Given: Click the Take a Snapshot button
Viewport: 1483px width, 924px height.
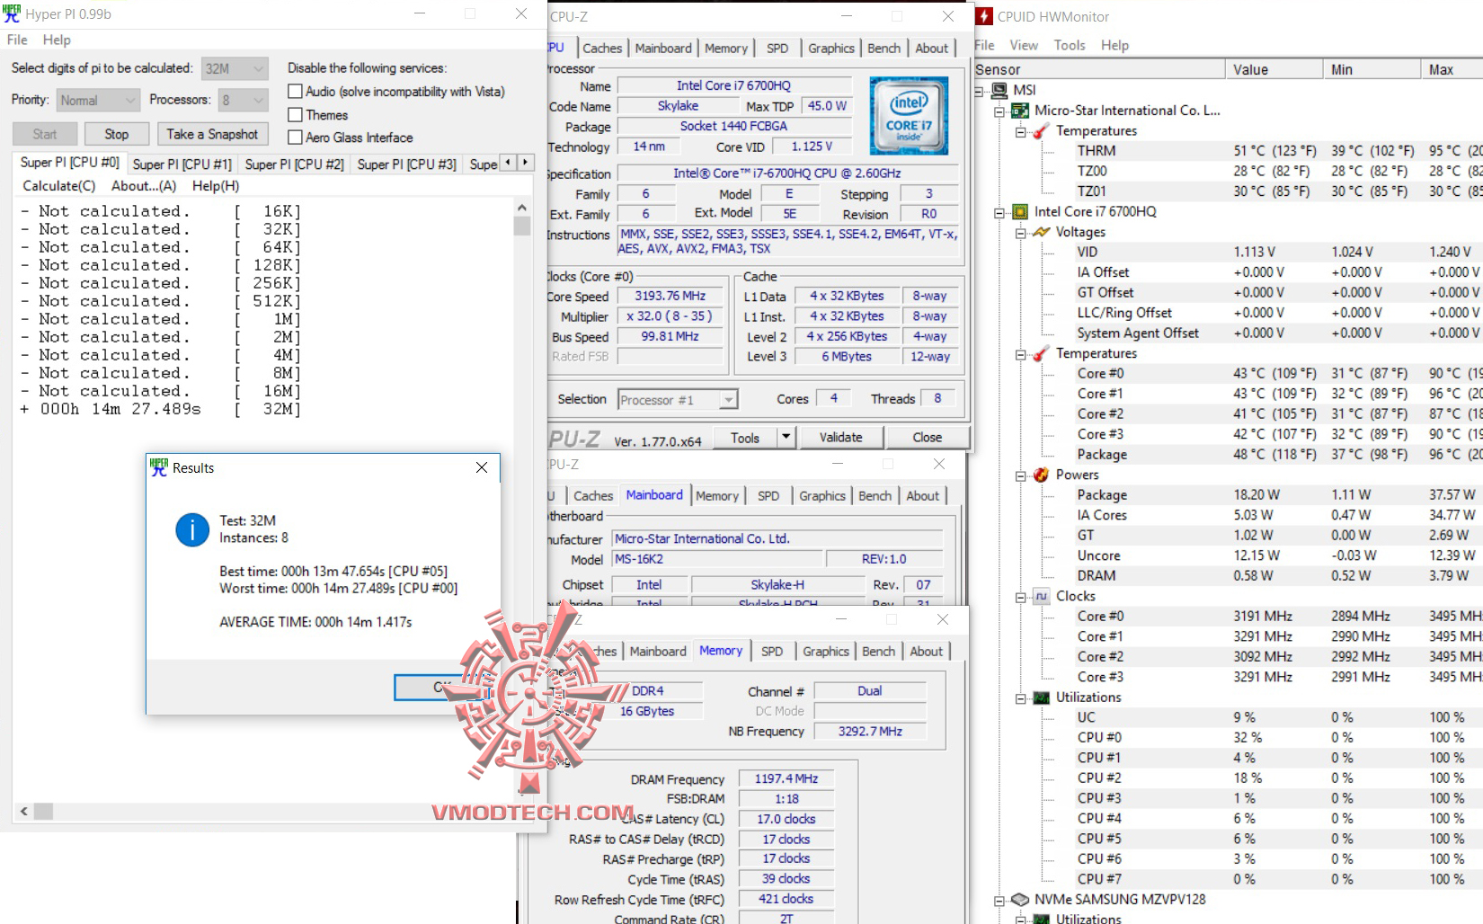Looking at the screenshot, I should pos(213,134).
